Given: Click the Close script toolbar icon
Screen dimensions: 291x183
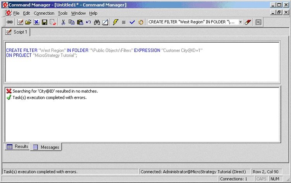Looking at the screenshot, I should [x=36, y=22].
